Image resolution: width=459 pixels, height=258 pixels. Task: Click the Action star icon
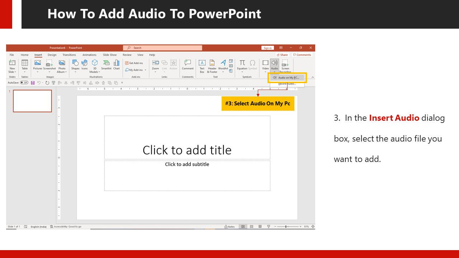[x=174, y=63]
